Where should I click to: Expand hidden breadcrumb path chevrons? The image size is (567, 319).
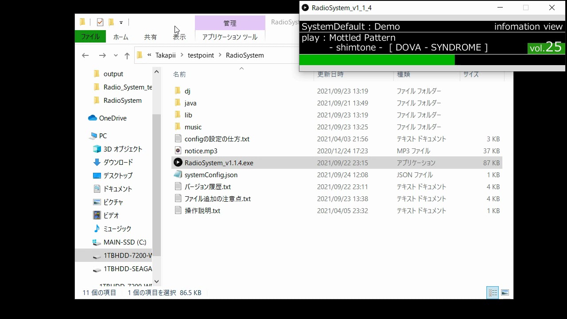150,55
